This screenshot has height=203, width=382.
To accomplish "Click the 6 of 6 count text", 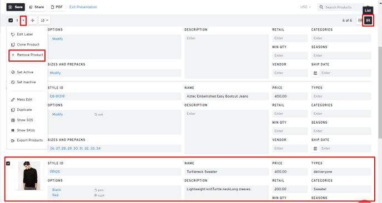I will tap(347, 21).
